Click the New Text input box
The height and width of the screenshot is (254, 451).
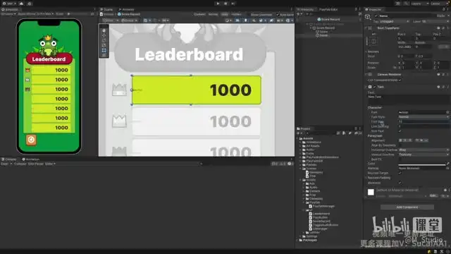click(409, 99)
